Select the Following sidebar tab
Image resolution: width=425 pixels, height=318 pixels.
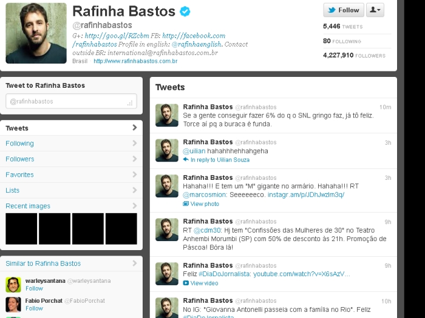pyautogui.click(x=71, y=144)
